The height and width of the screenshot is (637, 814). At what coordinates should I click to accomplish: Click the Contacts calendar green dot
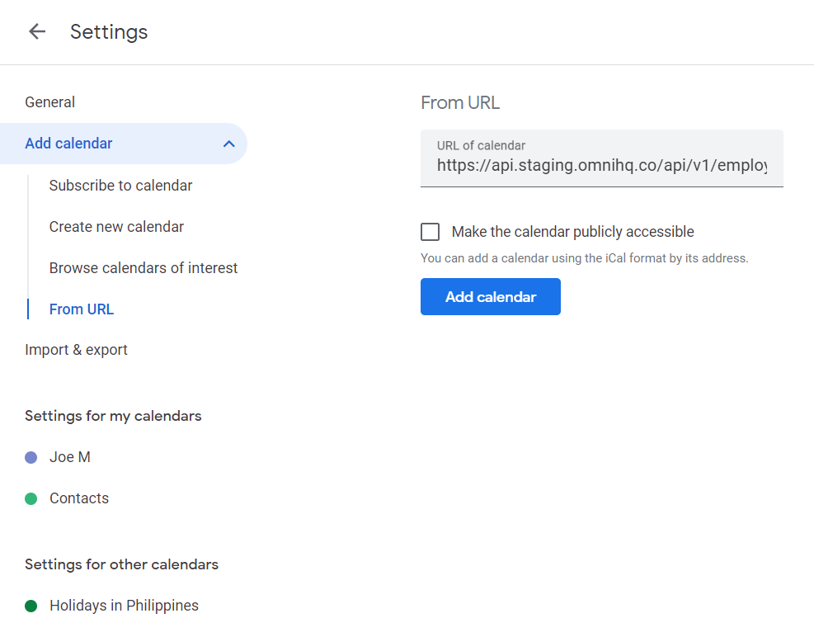tap(31, 498)
